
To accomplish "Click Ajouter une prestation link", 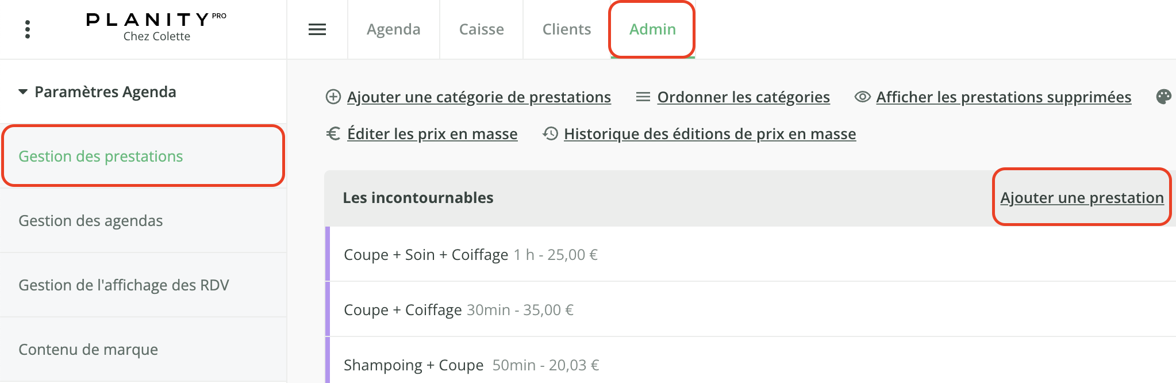I will tap(1082, 197).
